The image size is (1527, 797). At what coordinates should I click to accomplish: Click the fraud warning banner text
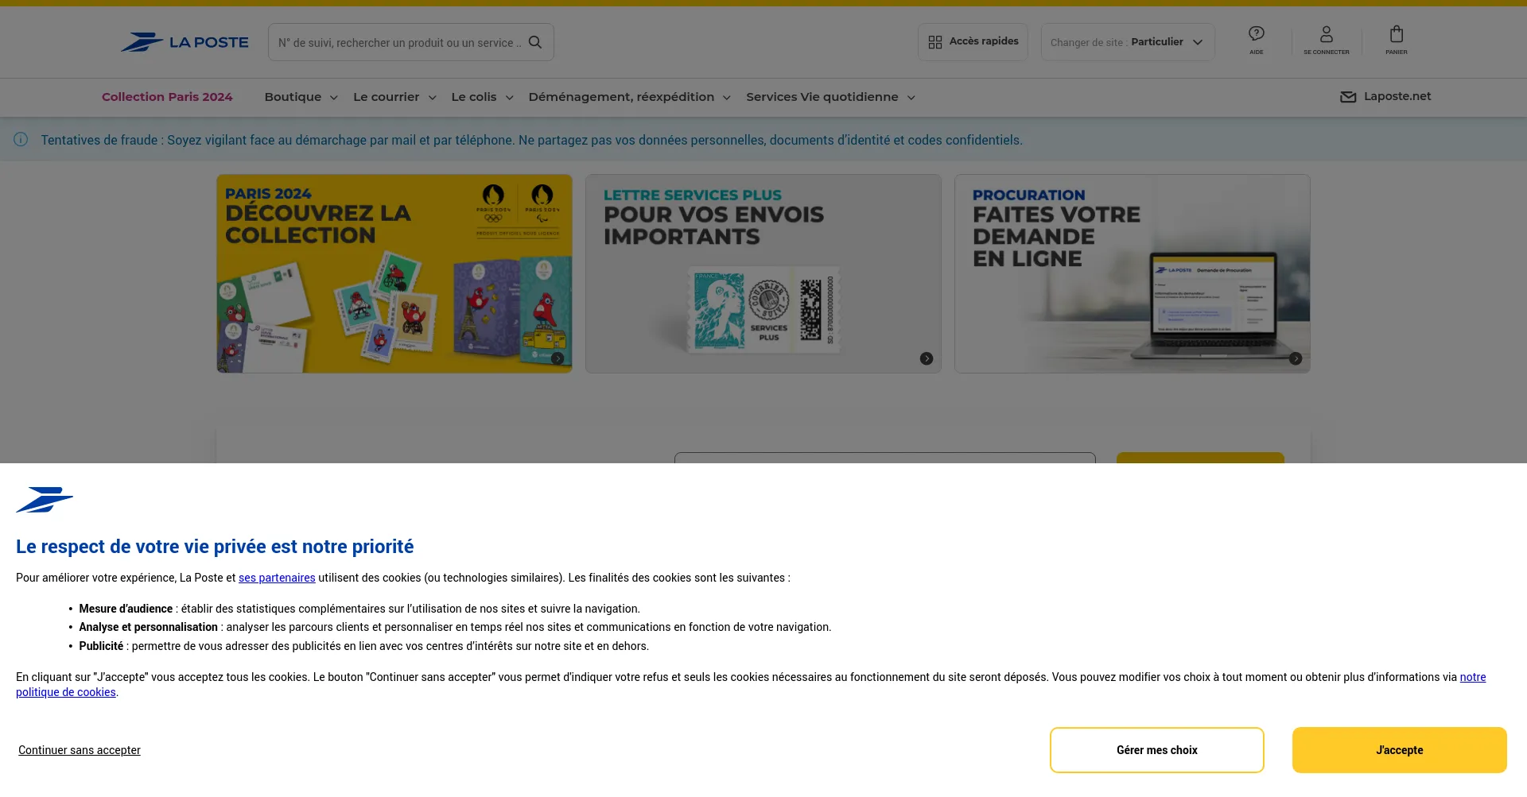(x=532, y=140)
